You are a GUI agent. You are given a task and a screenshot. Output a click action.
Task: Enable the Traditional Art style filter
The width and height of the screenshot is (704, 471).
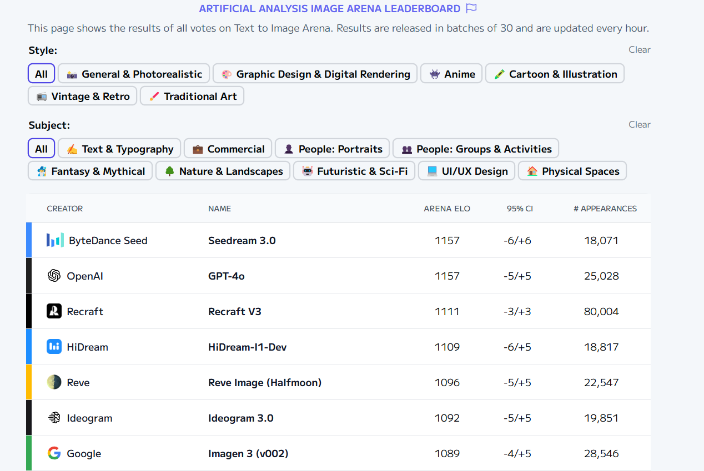tap(192, 96)
